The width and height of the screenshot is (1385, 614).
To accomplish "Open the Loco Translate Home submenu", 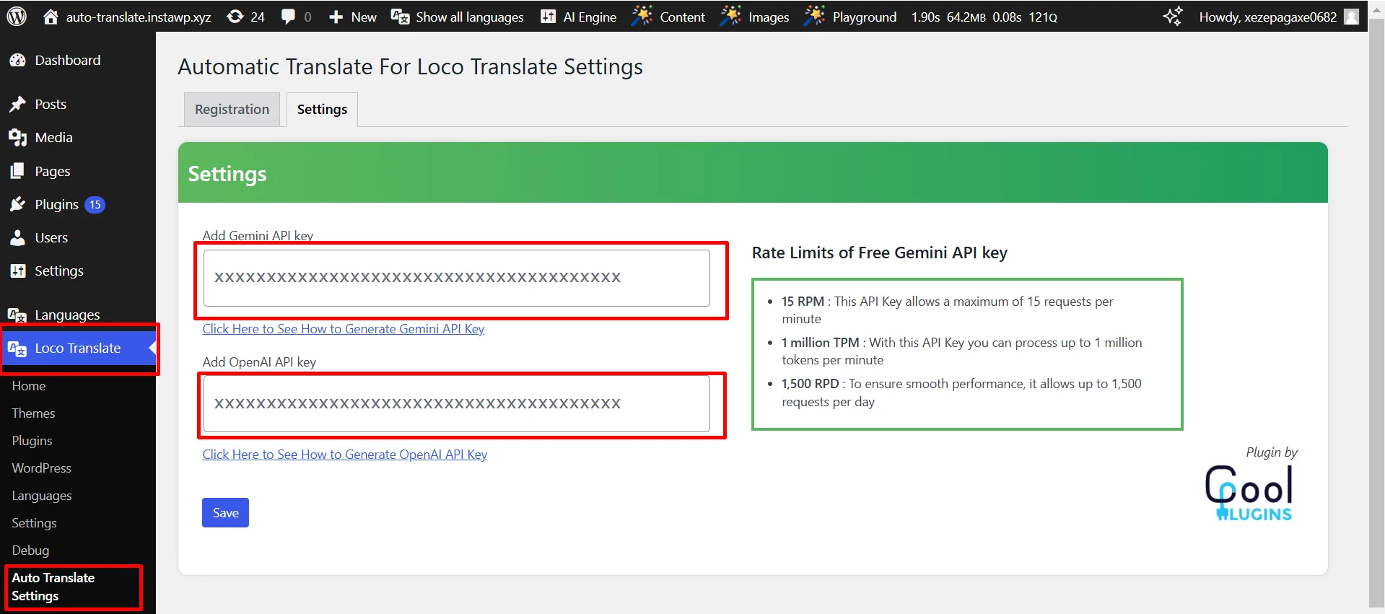I will (29, 386).
